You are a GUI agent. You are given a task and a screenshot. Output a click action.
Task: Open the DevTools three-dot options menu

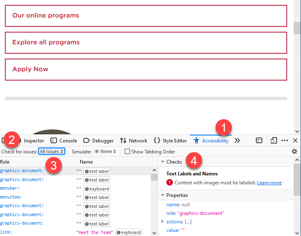[284, 140]
